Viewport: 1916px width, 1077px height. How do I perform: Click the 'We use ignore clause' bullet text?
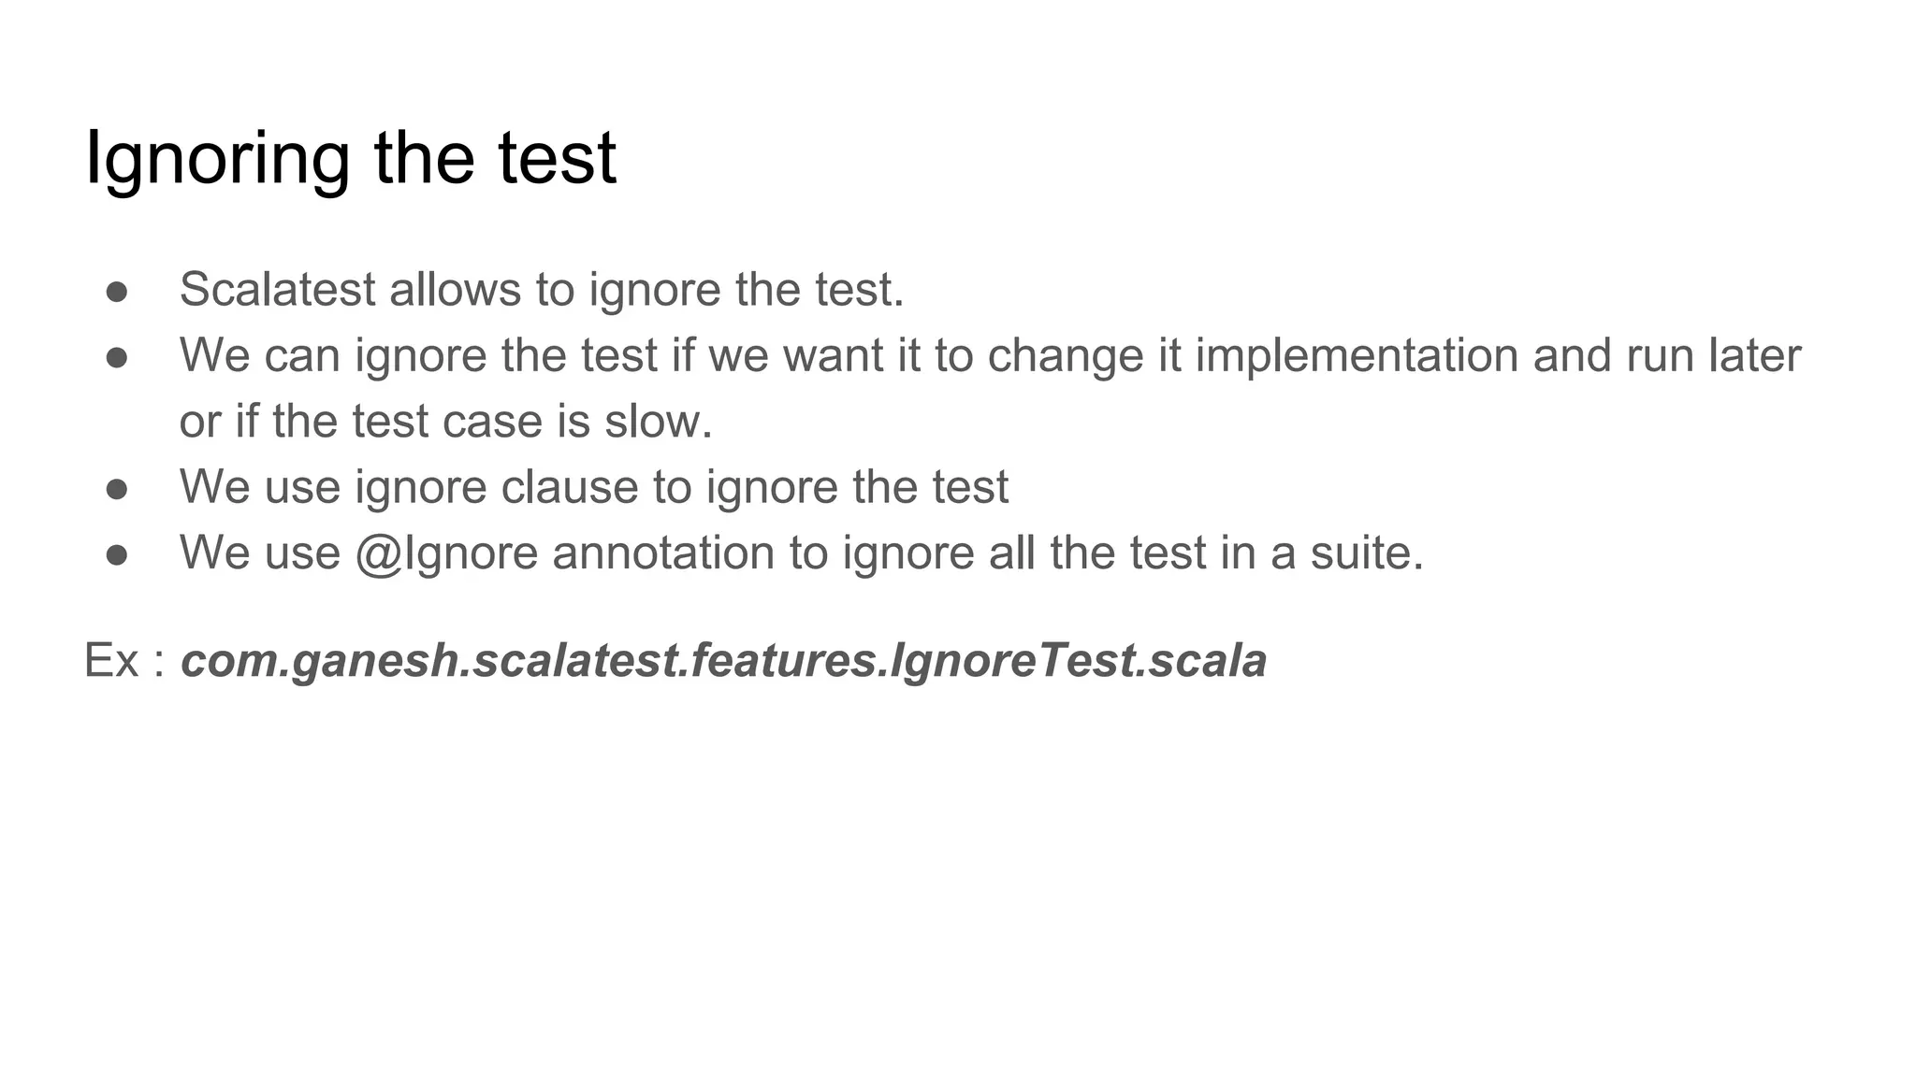tap(593, 487)
